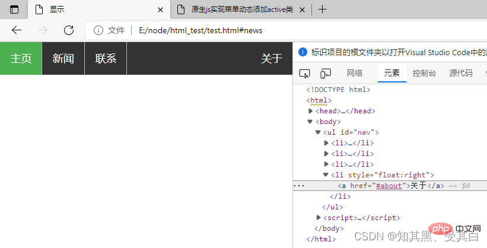Image resolution: width=487 pixels, height=248 pixels.
Task: Close the 原生js实现菜单 tab
Action: 302,10
